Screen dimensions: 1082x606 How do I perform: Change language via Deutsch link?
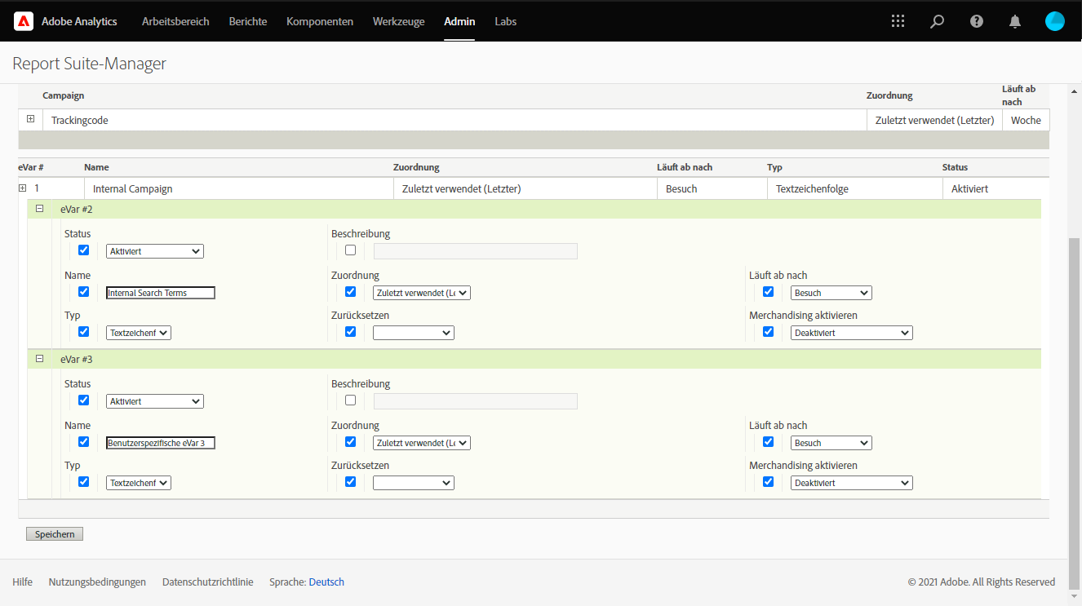[326, 582]
